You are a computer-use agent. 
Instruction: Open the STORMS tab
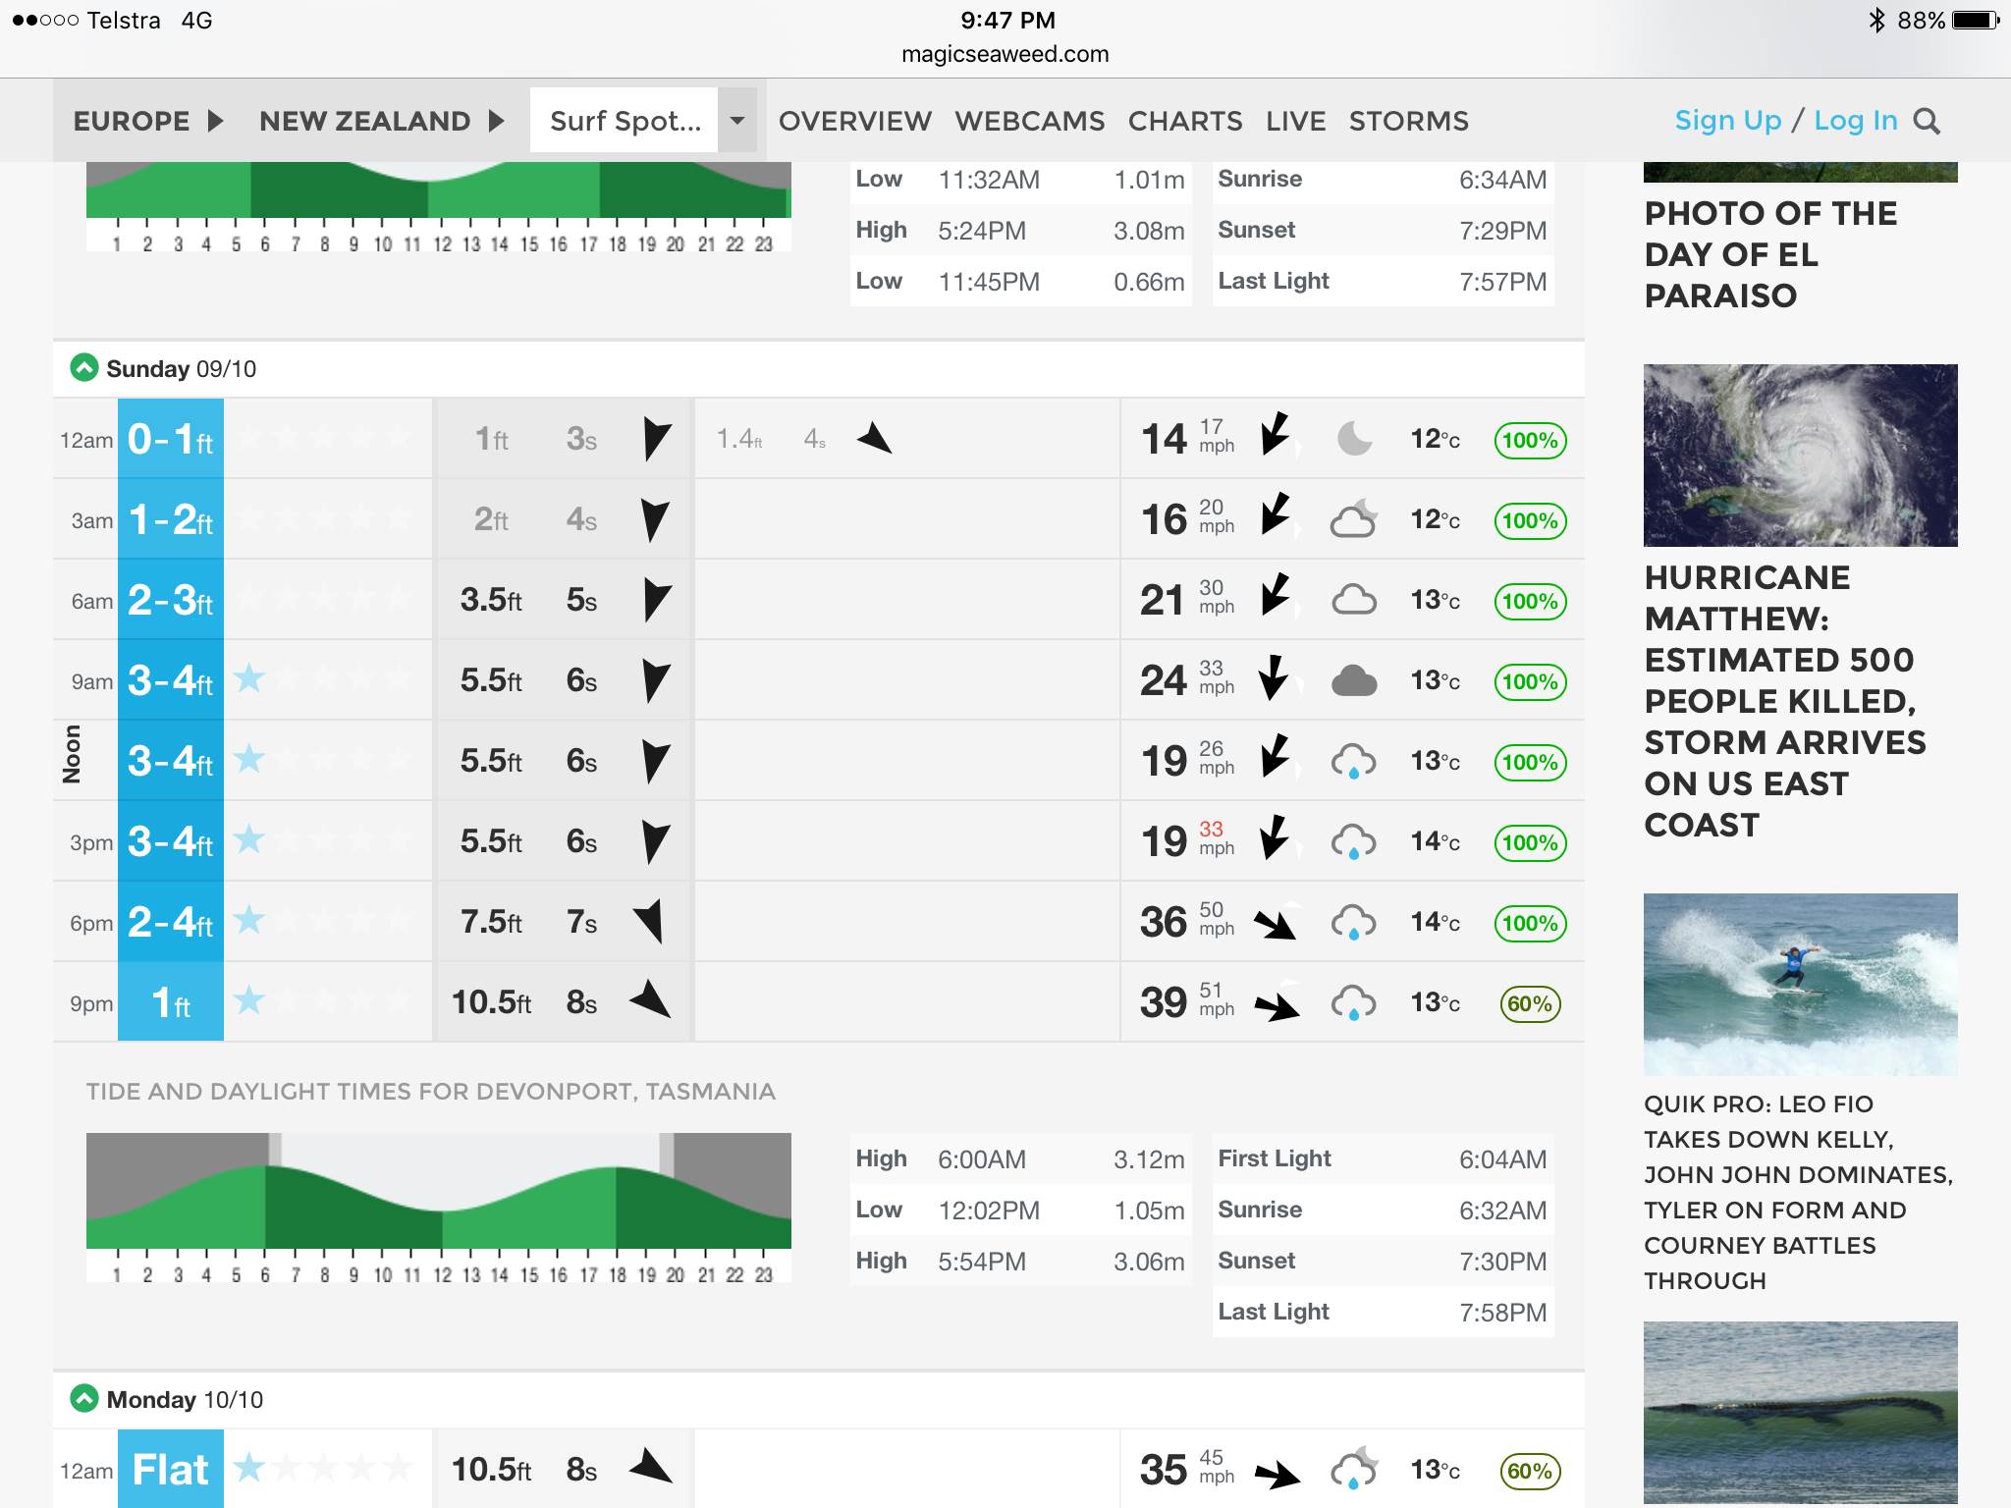click(1408, 121)
